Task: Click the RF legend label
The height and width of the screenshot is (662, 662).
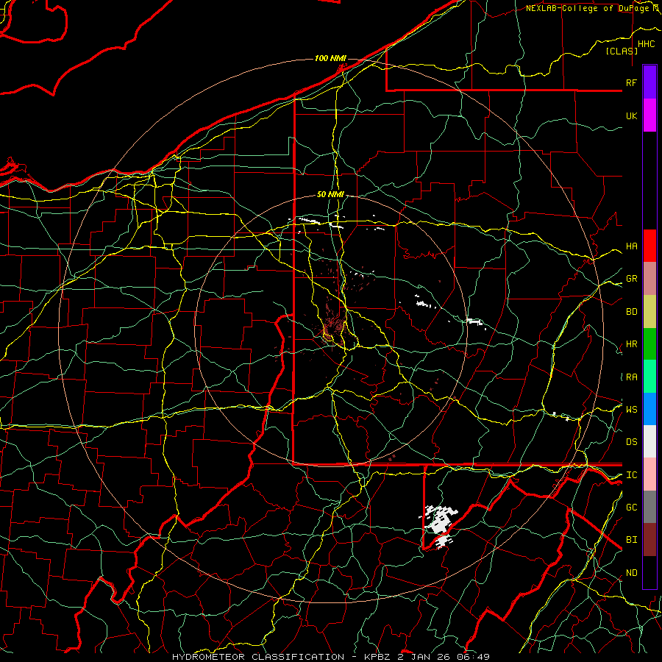Action: (x=631, y=82)
